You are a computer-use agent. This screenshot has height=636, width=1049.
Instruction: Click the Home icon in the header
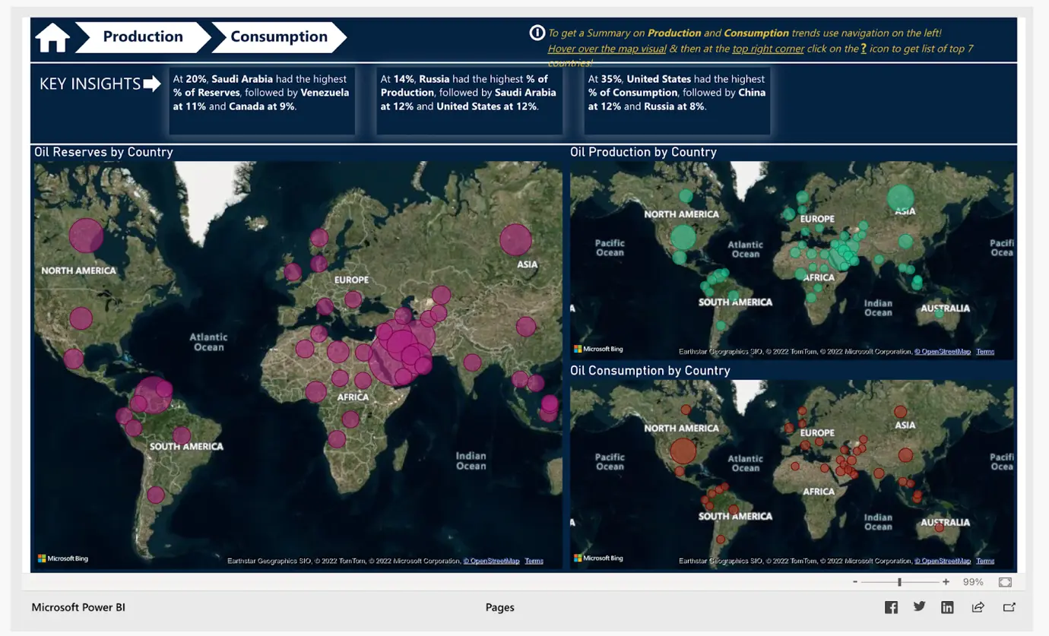(x=52, y=37)
